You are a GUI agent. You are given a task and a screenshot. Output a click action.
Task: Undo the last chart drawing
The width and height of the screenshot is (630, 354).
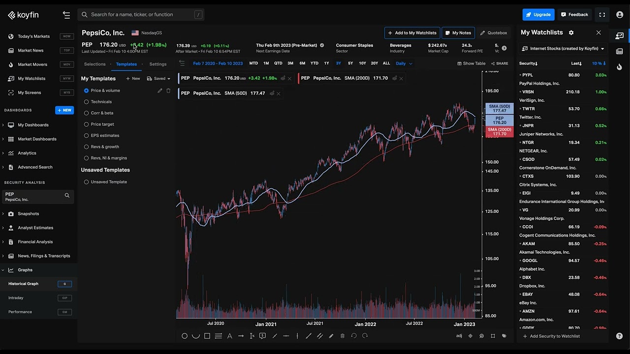pos(354,336)
